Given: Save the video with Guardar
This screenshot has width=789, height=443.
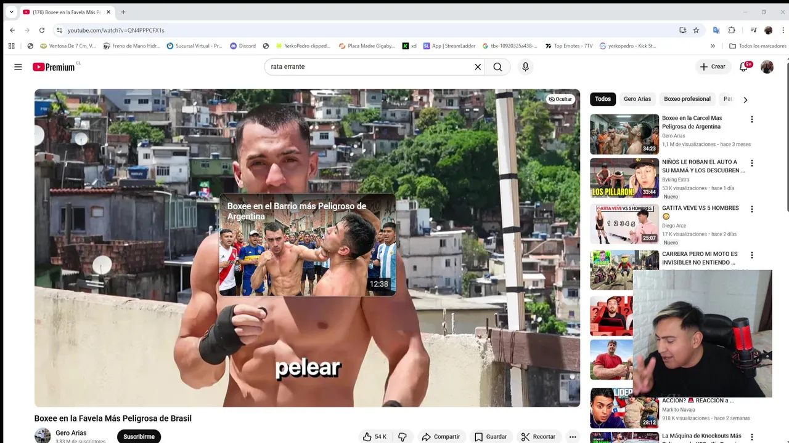Looking at the screenshot, I should [x=491, y=437].
